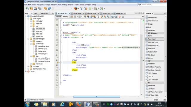
Task: Collapse code fold at line 19
Action: point(61,43)
